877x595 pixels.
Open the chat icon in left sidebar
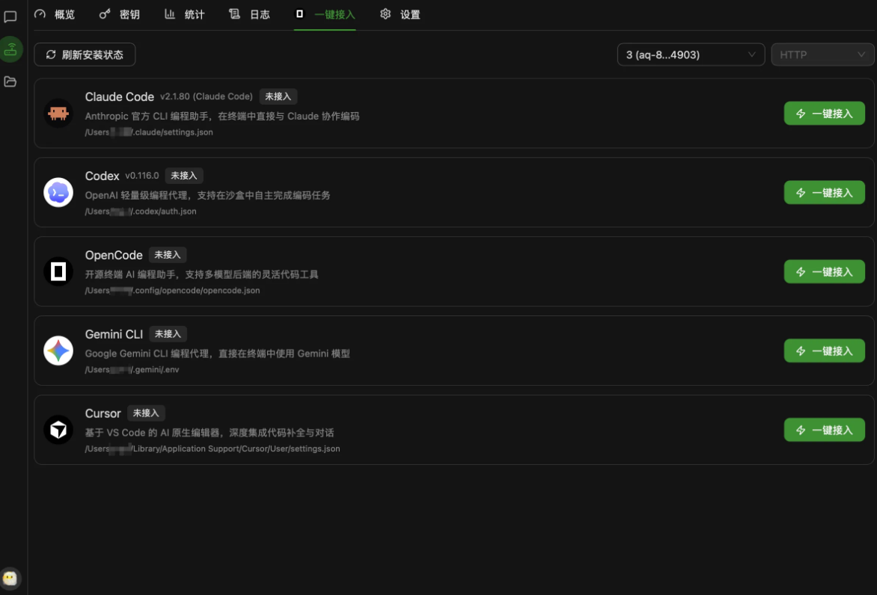[x=10, y=17]
